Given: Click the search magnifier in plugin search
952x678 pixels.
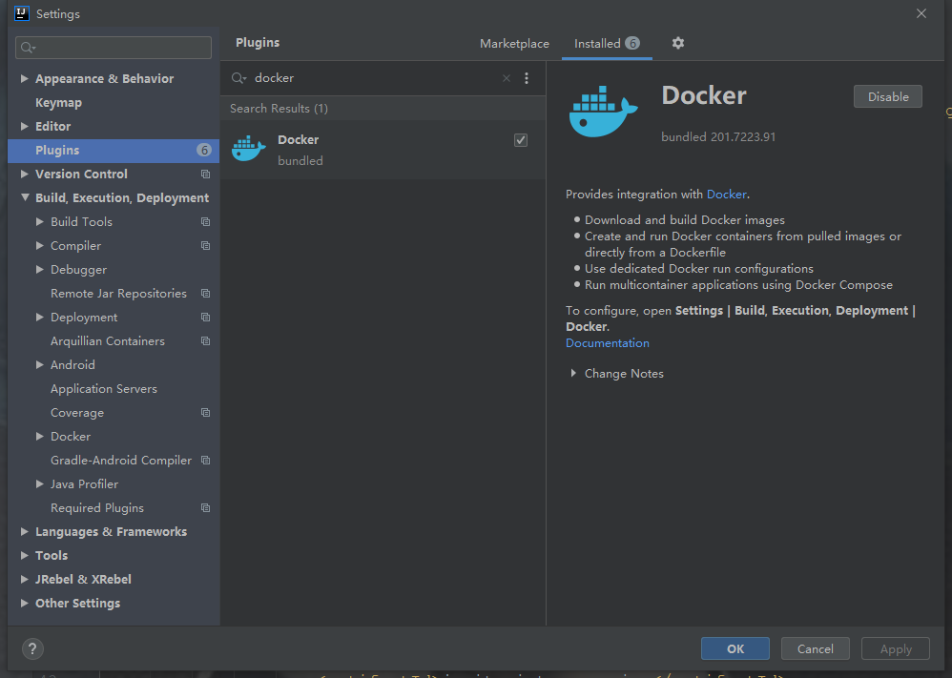Looking at the screenshot, I should tap(238, 78).
